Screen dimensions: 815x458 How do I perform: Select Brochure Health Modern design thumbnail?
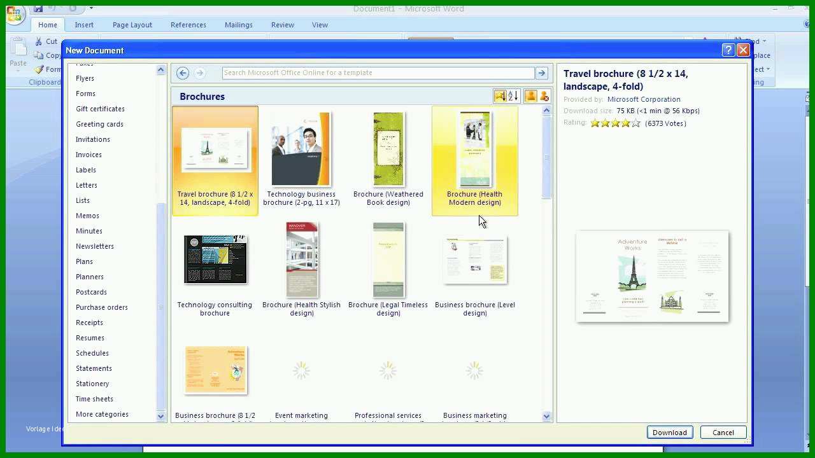(475, 149)
